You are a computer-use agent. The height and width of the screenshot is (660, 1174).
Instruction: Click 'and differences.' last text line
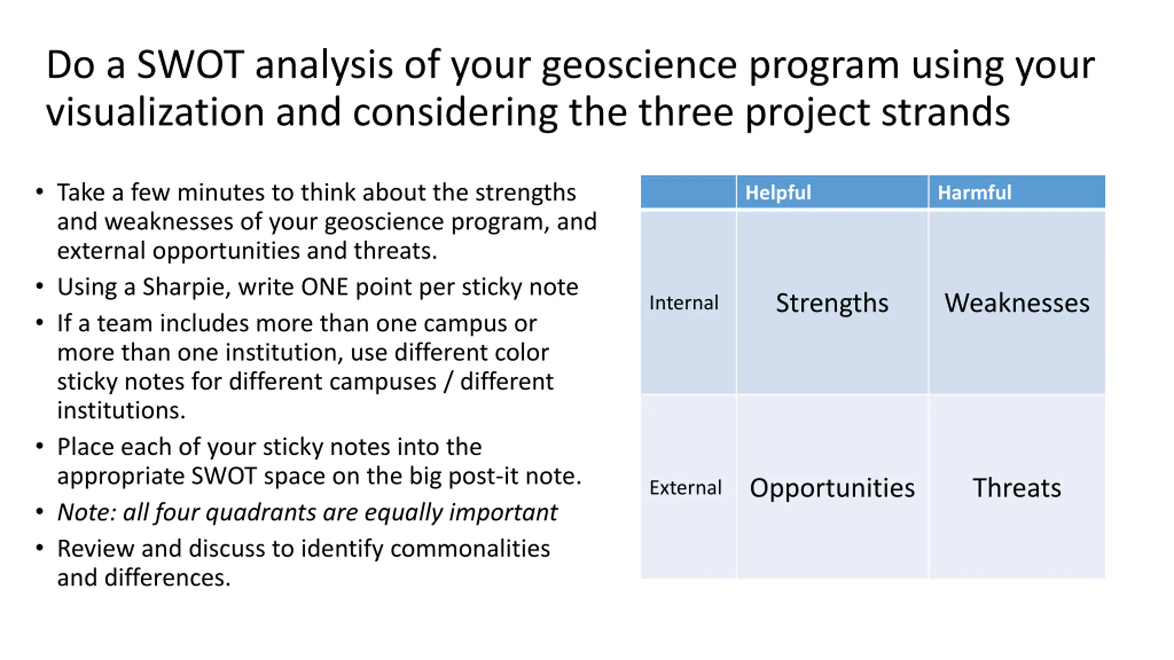(144, 577)
